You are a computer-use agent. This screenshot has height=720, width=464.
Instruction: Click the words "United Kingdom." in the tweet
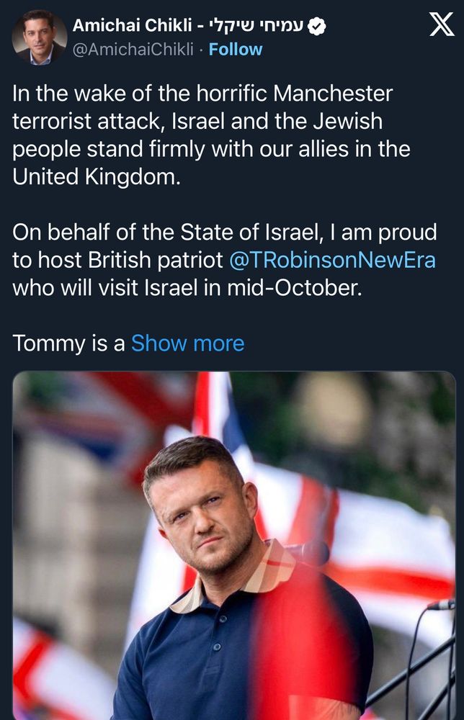tap(97, 177)
